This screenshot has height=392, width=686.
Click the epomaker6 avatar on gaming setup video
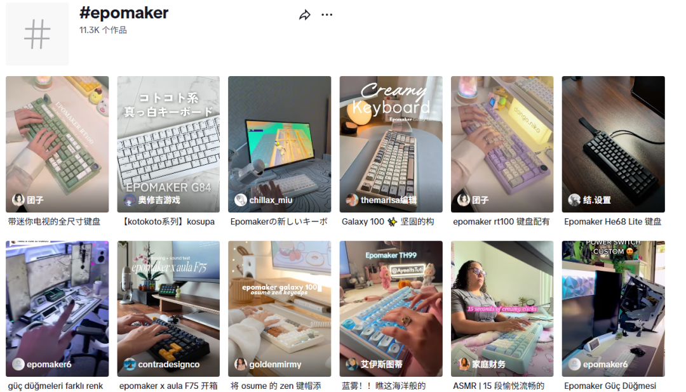tap(18, 364)
